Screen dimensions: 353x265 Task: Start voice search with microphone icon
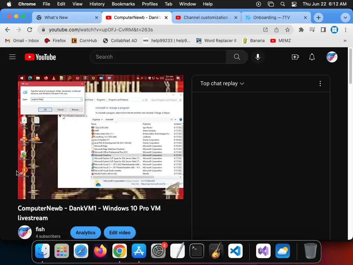(258, 57)
